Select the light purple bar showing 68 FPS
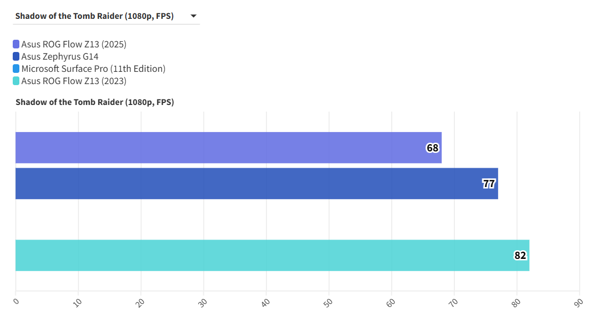596x318 pixels. [219, 148]
